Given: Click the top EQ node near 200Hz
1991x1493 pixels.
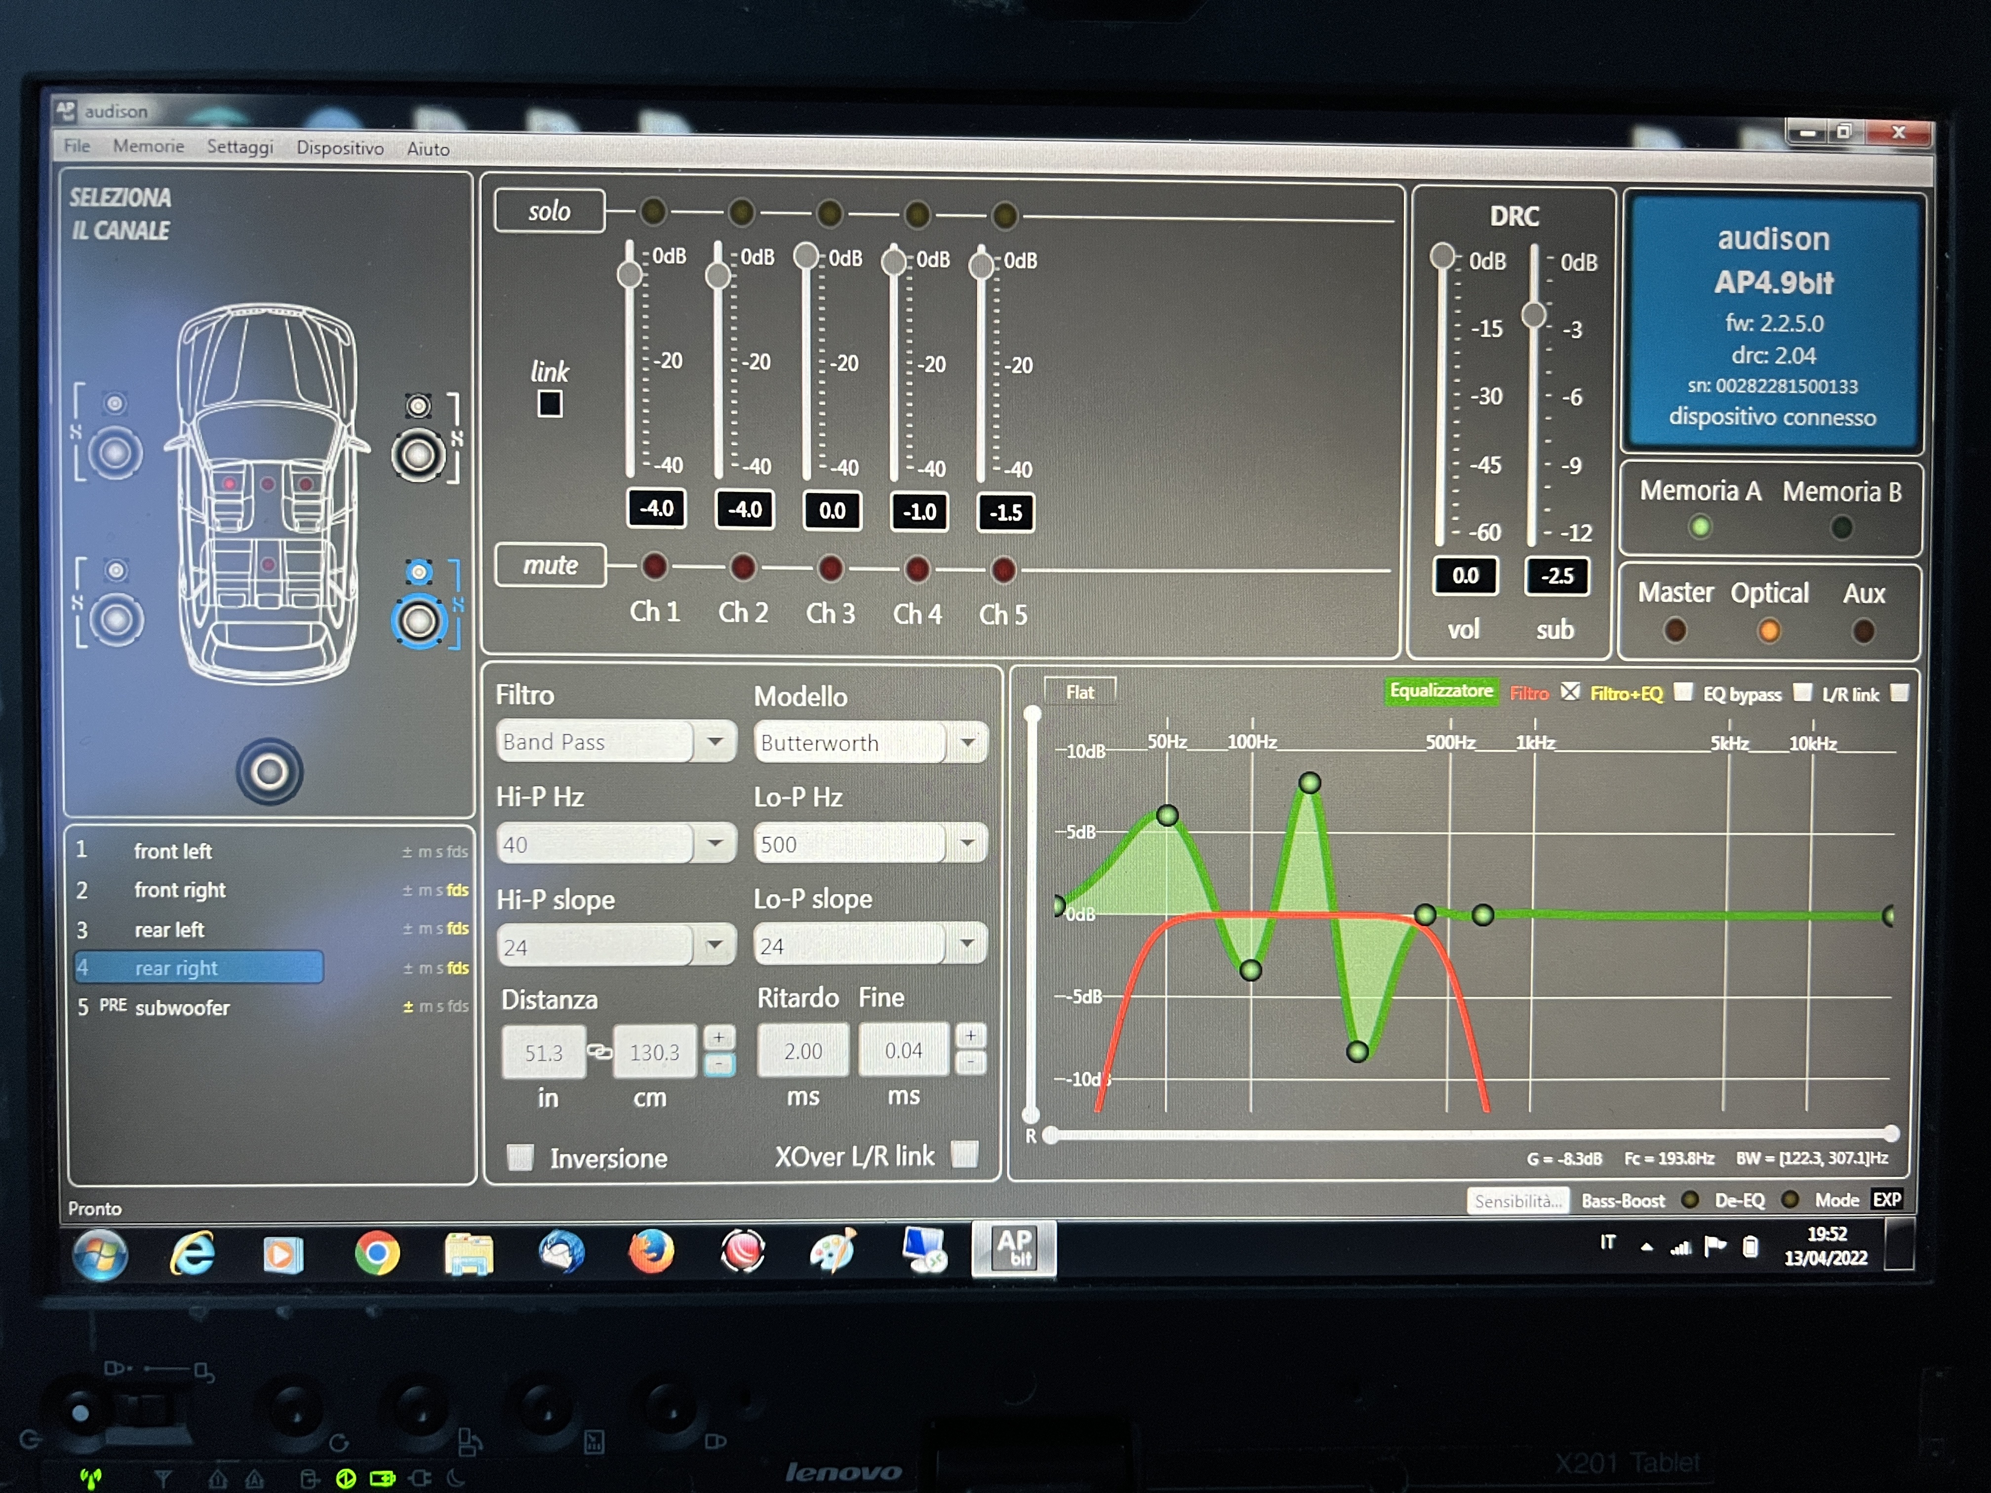Looking at the screenshot, I should pyautogui.click(x=1310, y=783).
